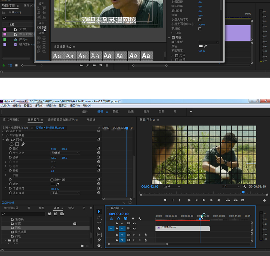Reset the 锚点 parameter
The height and width of the screenshot is (256, 270).
pos(99,148)
